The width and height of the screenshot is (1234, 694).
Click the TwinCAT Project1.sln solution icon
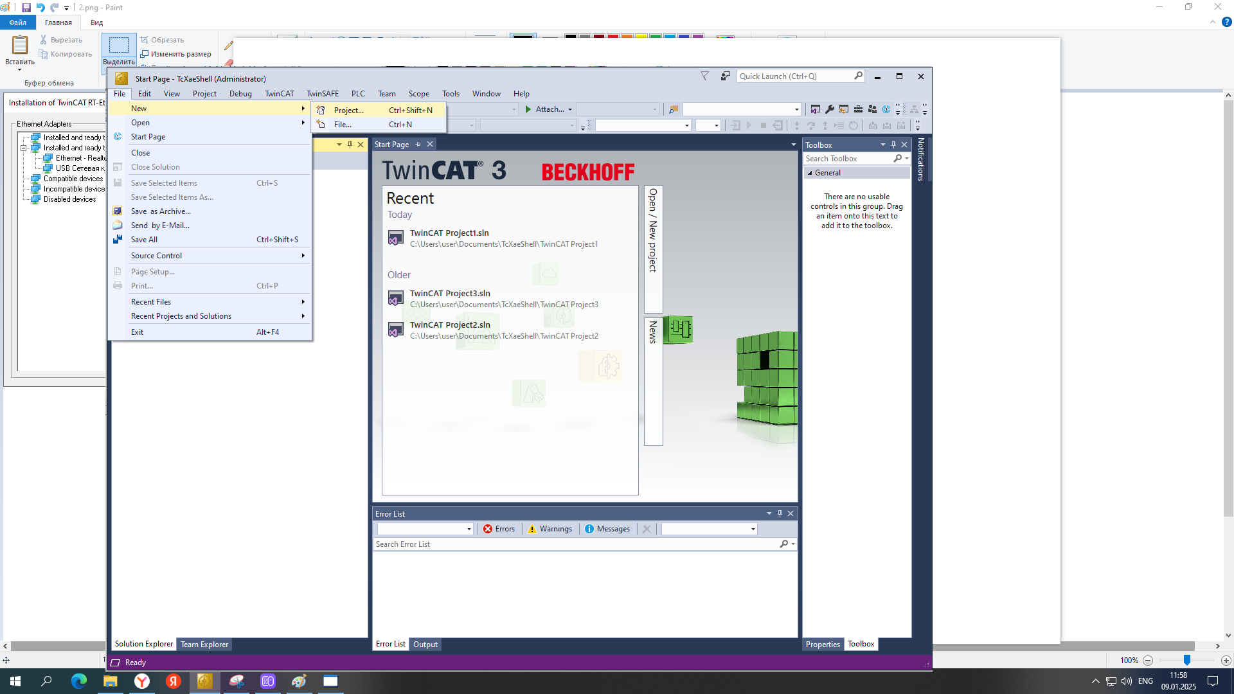coord(396,238)
